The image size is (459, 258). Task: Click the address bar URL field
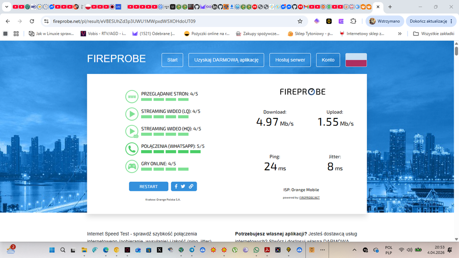(x=173, y=21)
